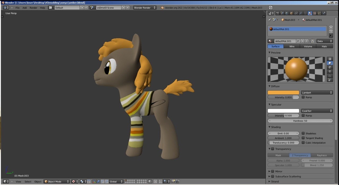Screen dimensions: 339x185
Task: Toggle the pin icon in properties context
Action: click(270, 20)
